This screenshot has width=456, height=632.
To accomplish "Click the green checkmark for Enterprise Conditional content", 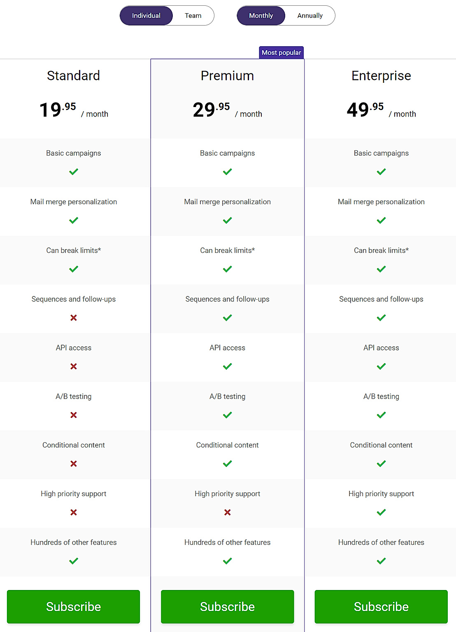I will (x=381, y=463).
